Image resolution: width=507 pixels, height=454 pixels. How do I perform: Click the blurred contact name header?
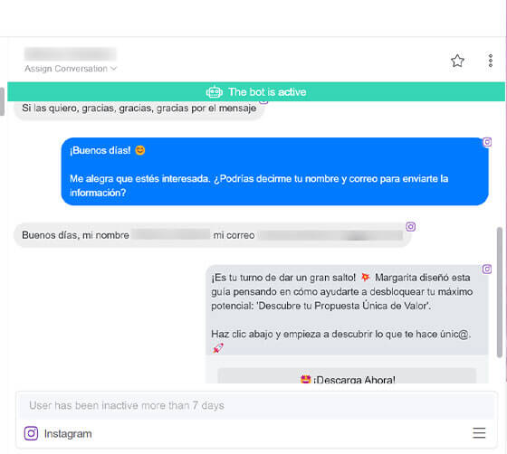(71, 54)
